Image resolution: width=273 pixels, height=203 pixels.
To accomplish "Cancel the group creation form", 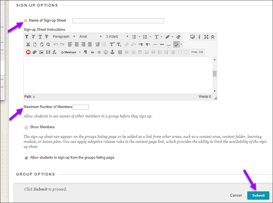I will pyautogui.click(x=236, y=195).
